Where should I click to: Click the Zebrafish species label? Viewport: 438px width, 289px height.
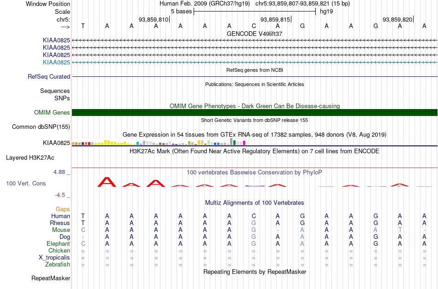point(58,264)
